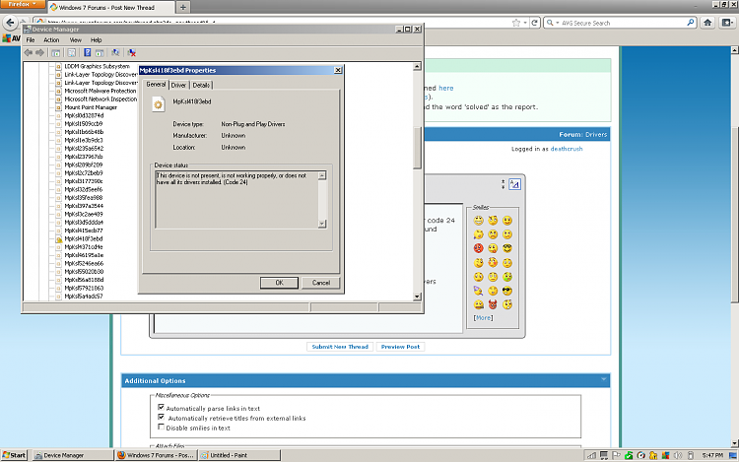This screenshot has height=462, width=739.
Task: Click the Start button
Action: (x=14, y=455)
